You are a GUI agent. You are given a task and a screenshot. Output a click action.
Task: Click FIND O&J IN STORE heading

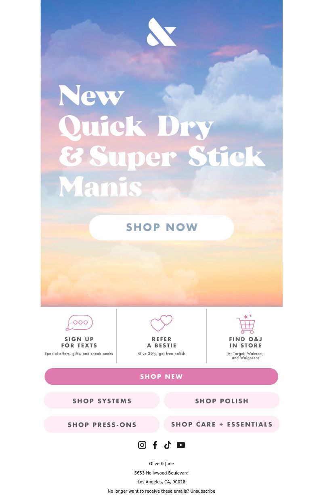point(245,342)
